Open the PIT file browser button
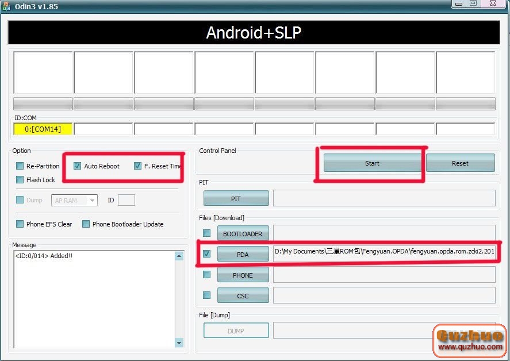 (236, 198)
